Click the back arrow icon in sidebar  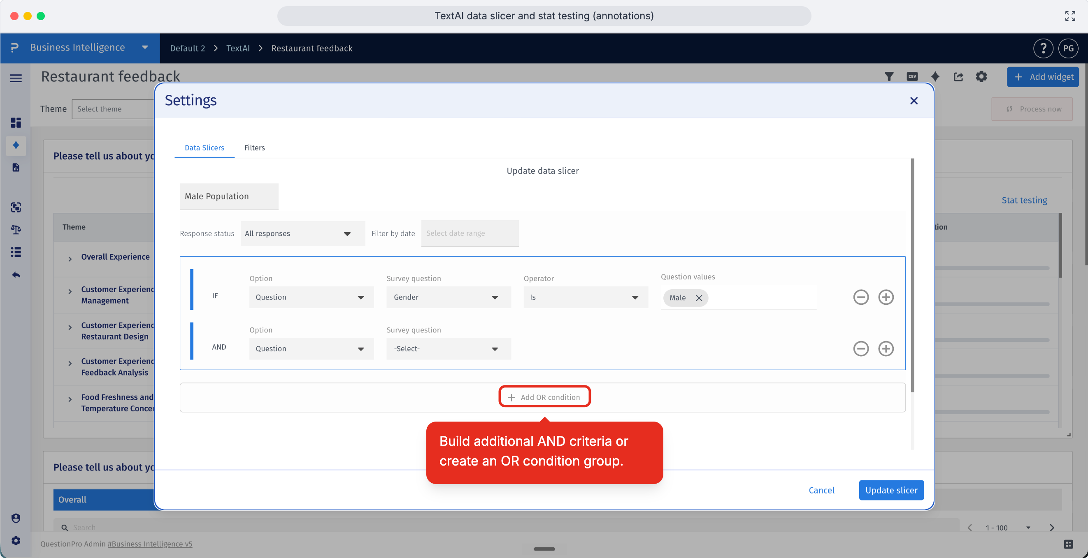point(16,275)
